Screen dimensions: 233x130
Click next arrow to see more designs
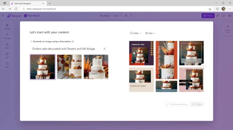click(203, 66)
